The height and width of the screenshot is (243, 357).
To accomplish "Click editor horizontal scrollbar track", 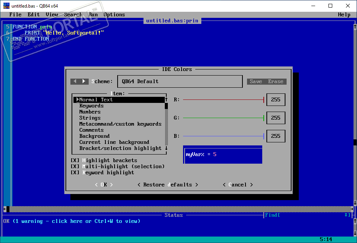I will point(180,209).
